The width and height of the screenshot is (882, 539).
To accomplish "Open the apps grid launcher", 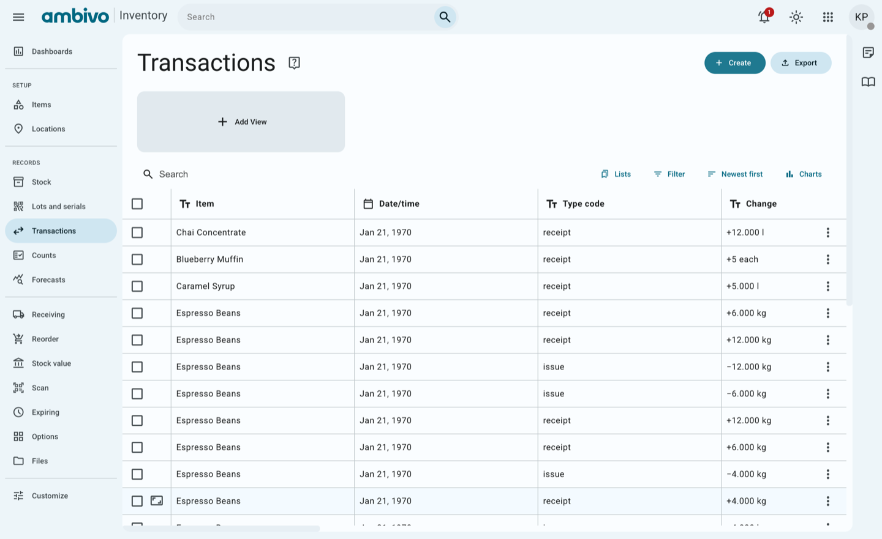I will pos(828,17).
